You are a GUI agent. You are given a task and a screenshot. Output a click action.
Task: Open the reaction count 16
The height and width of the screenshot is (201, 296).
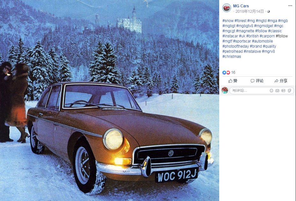click(x=233, y=73)
